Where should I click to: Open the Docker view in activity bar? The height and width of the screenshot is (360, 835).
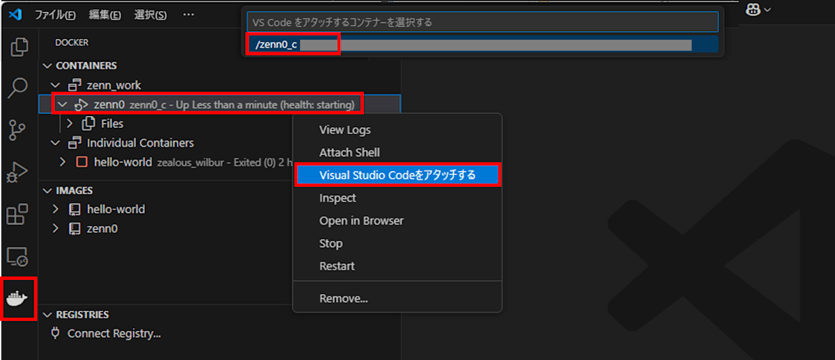[17, 299]
